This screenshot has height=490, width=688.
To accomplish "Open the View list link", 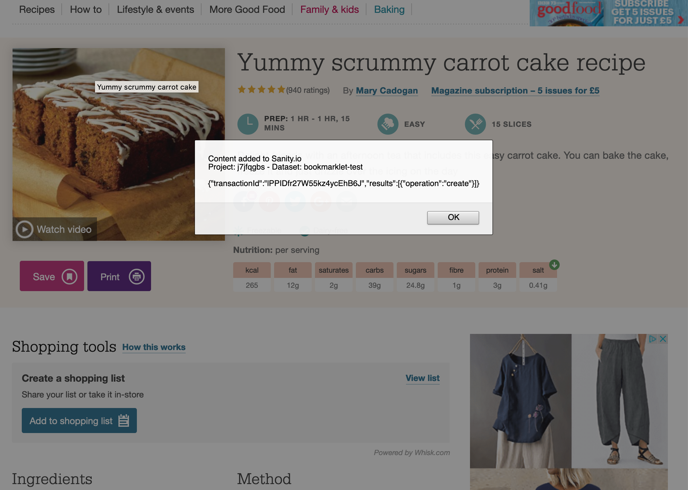I will 422,378.
